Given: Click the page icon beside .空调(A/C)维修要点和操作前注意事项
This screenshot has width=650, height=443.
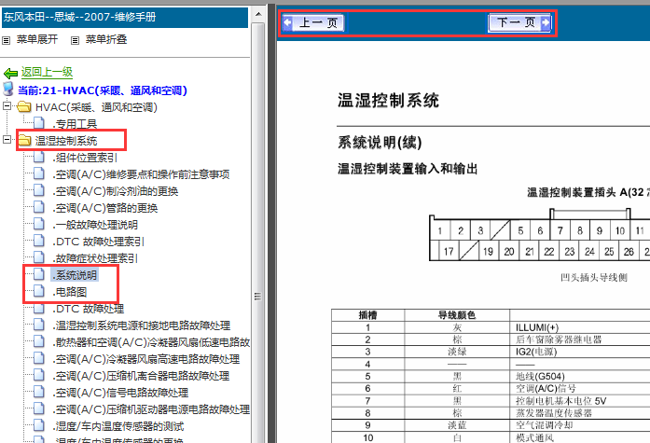Looking at the screenshot, I should (39, 173).
